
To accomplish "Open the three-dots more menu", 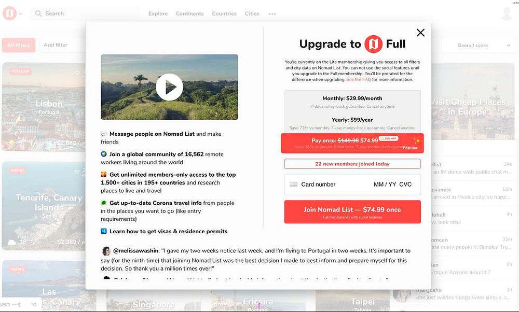I will 272,14.
